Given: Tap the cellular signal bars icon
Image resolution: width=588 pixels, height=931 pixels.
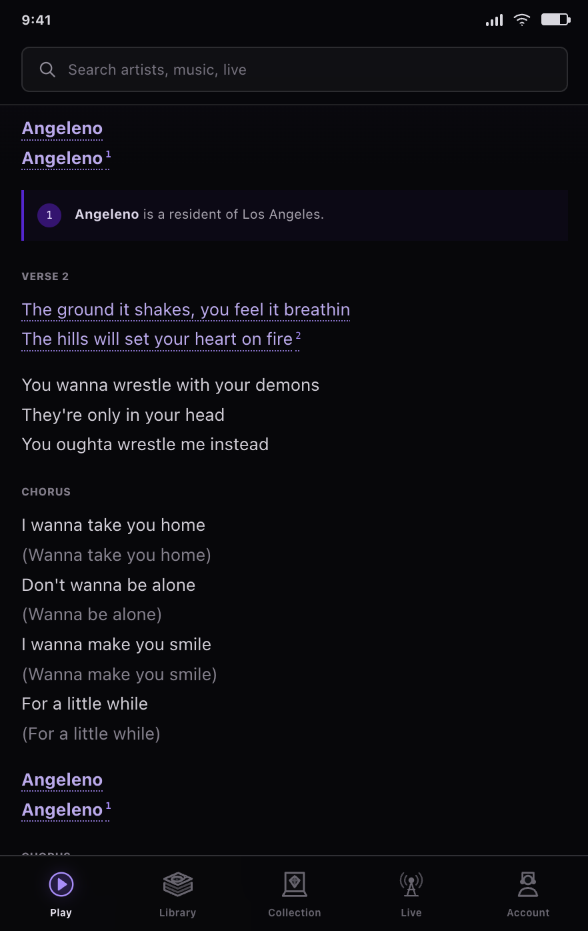Looking at the screenshot, I should (x=495, y=21).
